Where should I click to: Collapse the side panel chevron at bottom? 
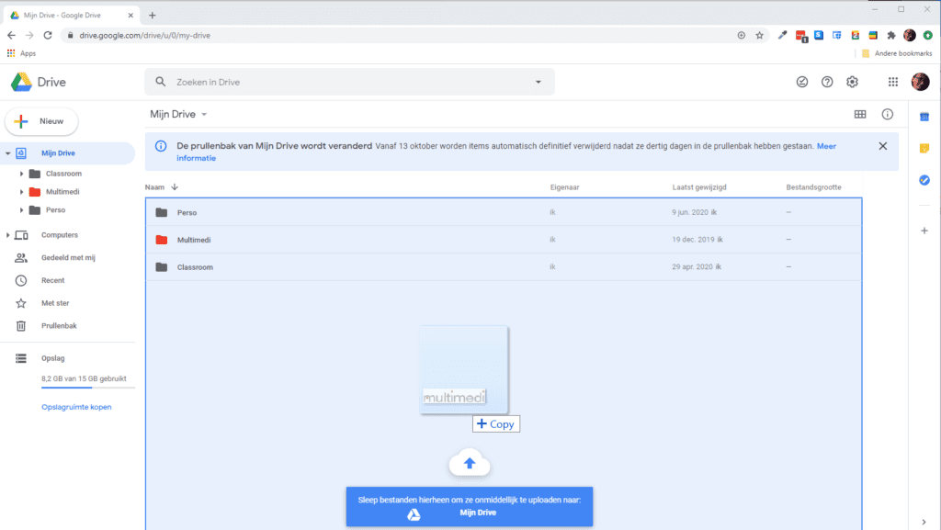pyautogui.click(x=924, y=523)
